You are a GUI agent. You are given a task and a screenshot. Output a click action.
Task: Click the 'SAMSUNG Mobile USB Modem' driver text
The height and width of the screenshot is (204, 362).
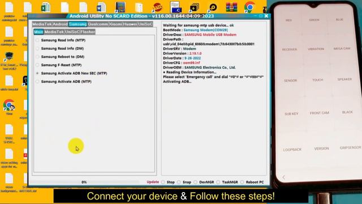210,35
